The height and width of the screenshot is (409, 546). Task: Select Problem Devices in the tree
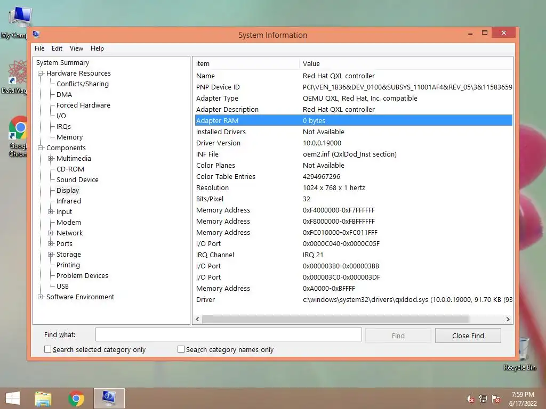pyautogui.click(x=82, y=275)
